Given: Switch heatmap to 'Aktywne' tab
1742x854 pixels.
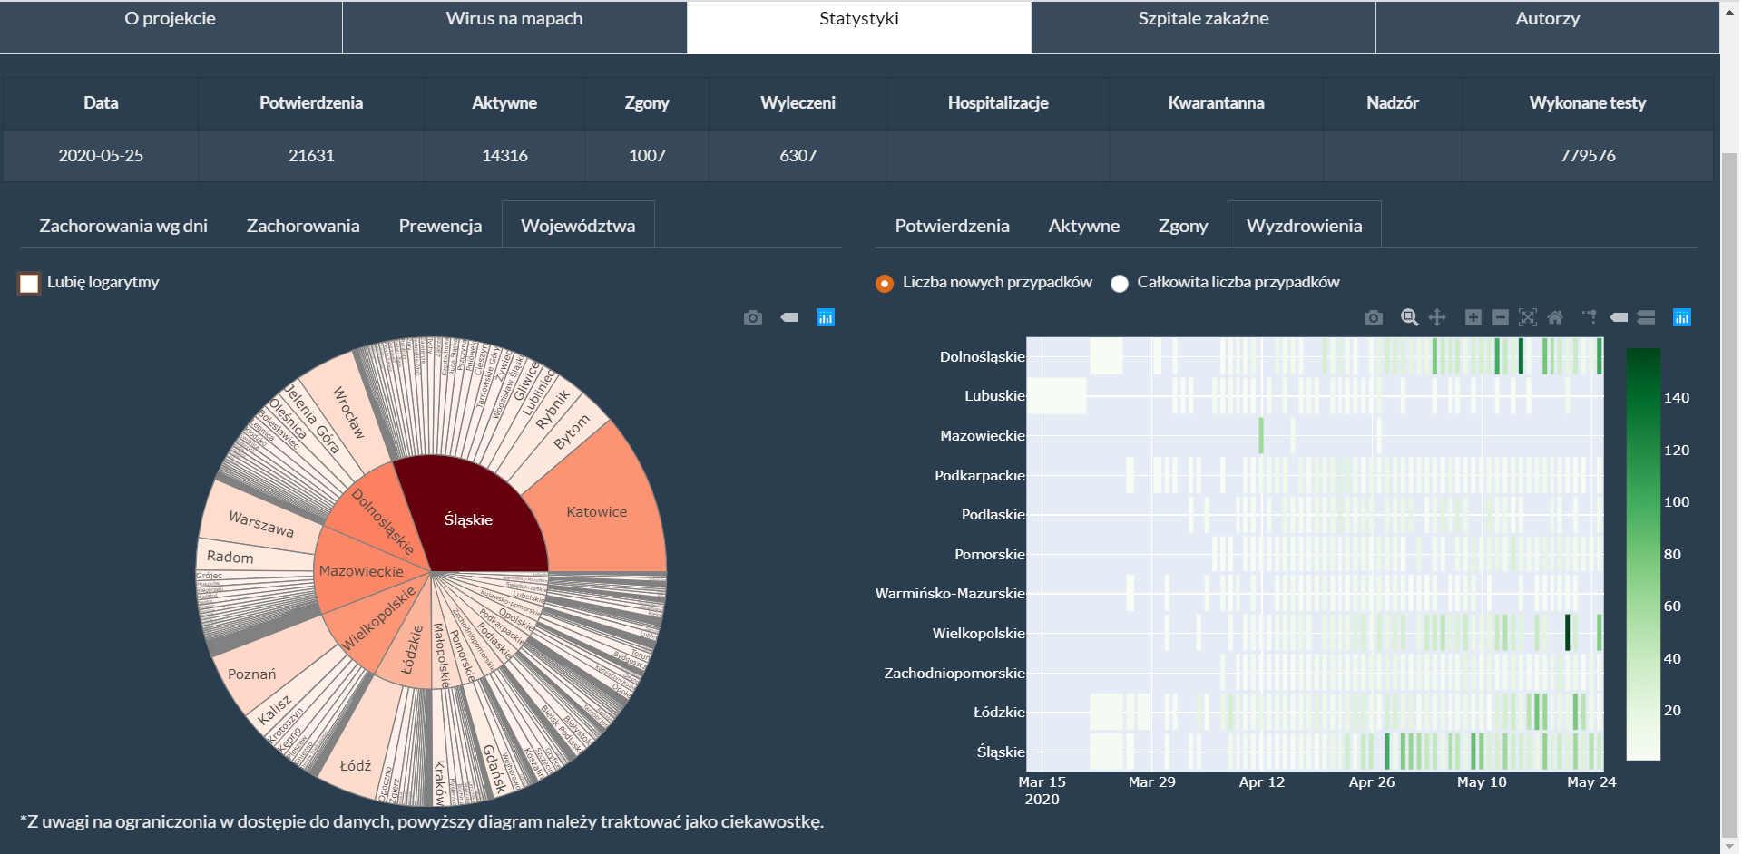Looking at the screenshot, I should click(1083, 225).
